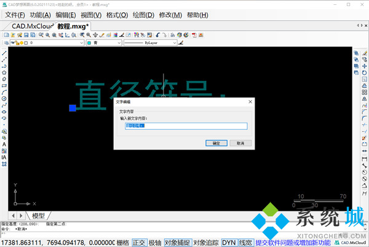Select the Rectangle drawing tool

[x=4, y=86]
